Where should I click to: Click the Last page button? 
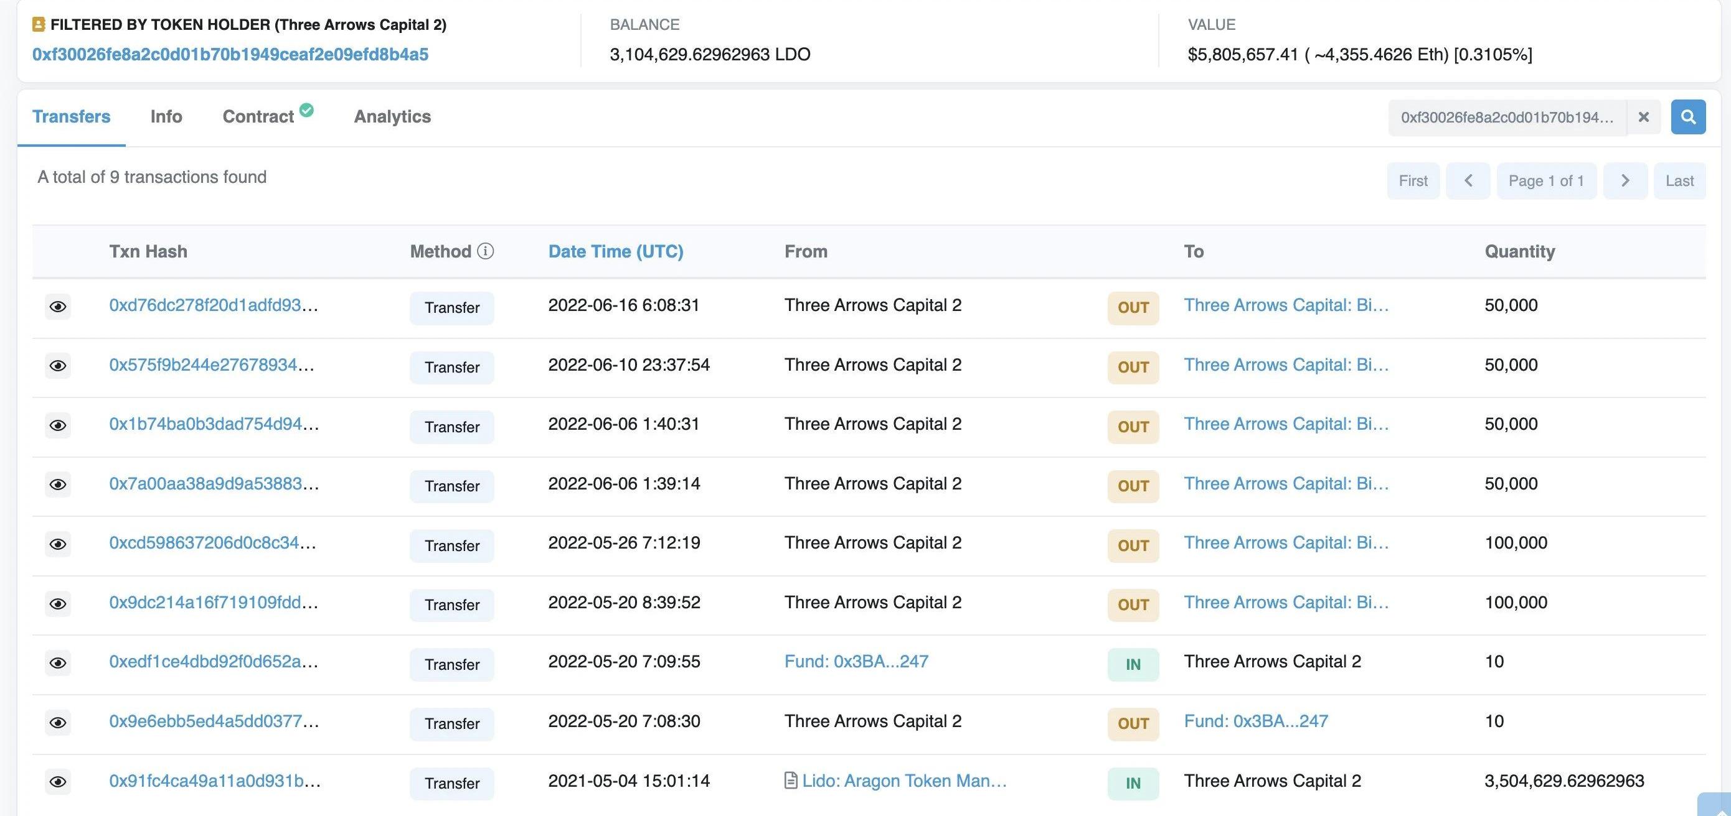(x=1679, y=180)
